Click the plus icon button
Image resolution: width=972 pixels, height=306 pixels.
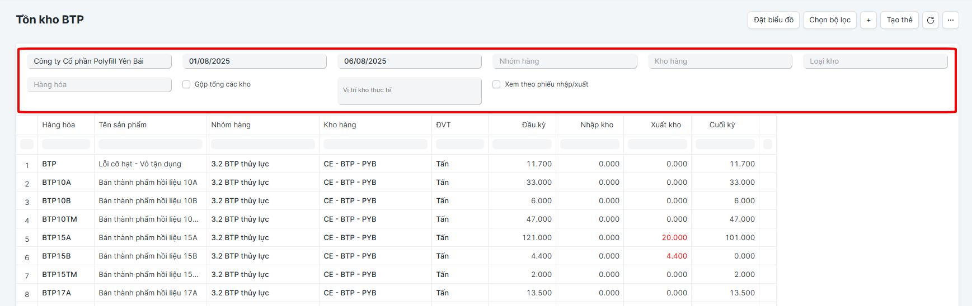[x=868, y=20]
